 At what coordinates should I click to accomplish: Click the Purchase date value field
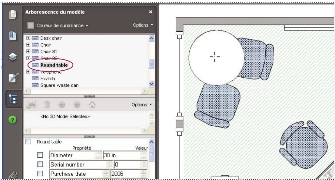(x=124, y=174)
